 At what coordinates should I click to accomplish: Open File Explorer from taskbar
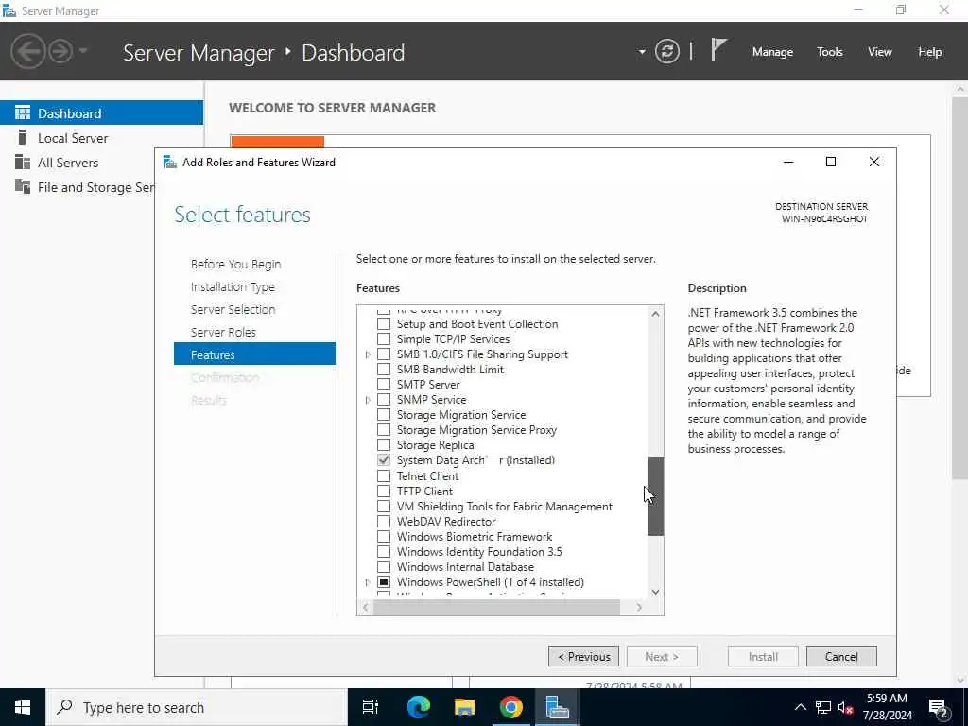coord(464,707)
